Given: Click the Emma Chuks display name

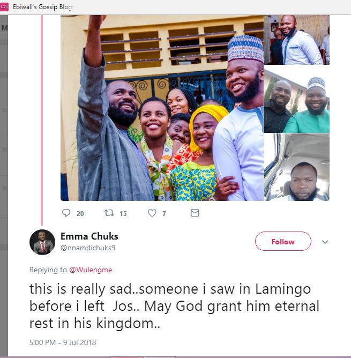Looking at the screenshot, I should pos(89,236).
